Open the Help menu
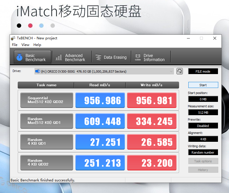The image size is (229, 193). (37, 45)
